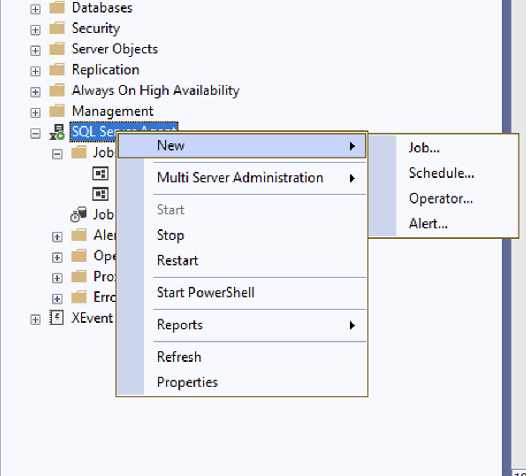Select the Always On High Availability label
The image size is (526, 476).
(155, 90)
